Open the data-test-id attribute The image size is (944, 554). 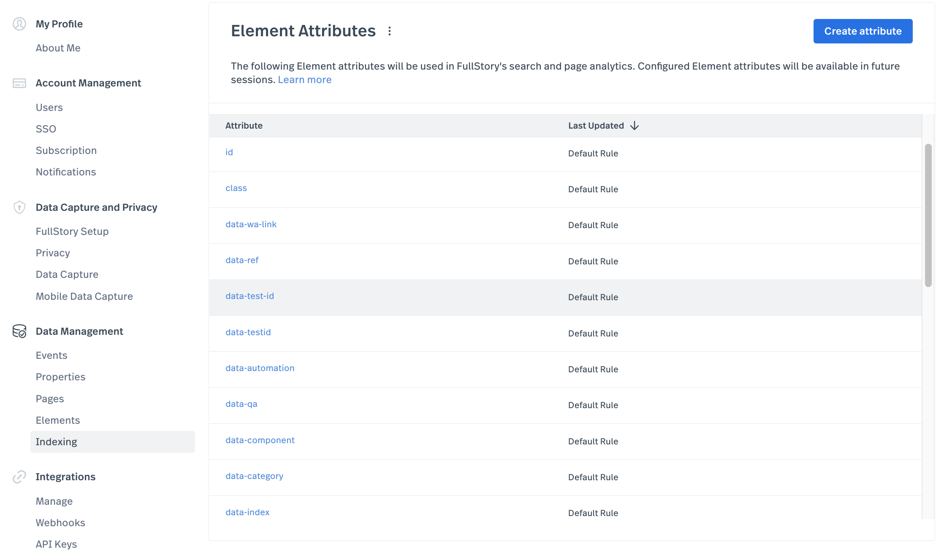click(x=250, y=296)
